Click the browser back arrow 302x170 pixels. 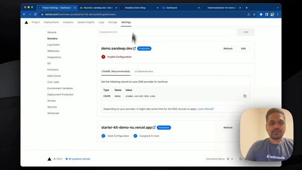[x=24, y=14]
